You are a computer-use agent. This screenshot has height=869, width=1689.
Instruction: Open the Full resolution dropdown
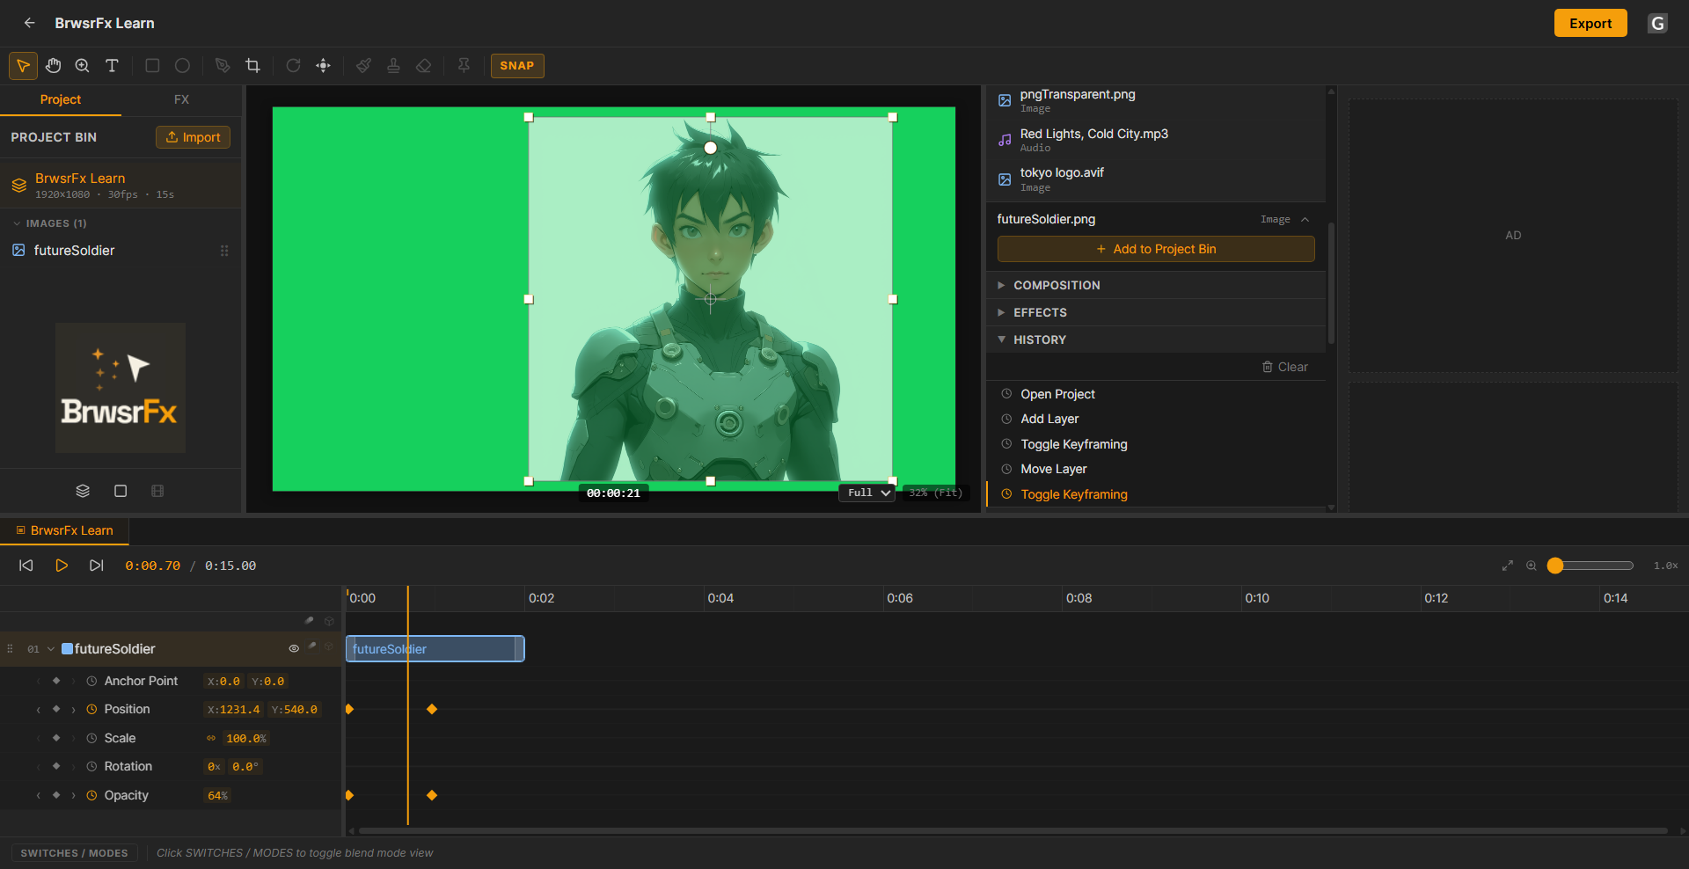(867, 493)
